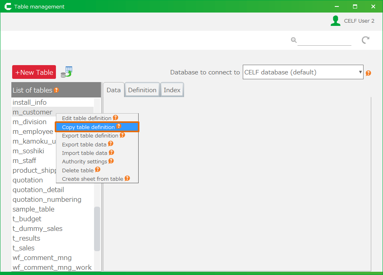Click into the search input field

click(x=324, y=40)
